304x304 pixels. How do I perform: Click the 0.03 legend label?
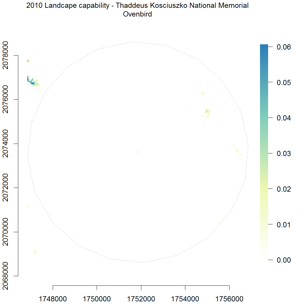[x=284, y=153]
